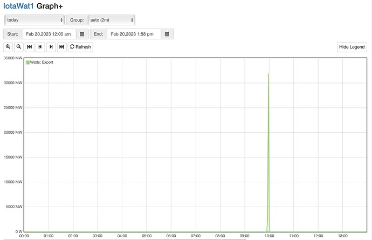Click the '10:00' time axis label

click(269, 236)
